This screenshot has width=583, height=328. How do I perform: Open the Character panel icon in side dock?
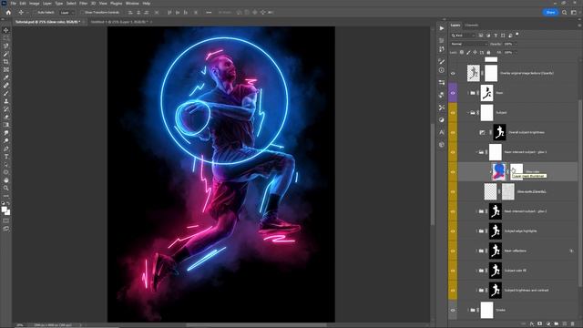pyautogui.click(x=441, y=132)
